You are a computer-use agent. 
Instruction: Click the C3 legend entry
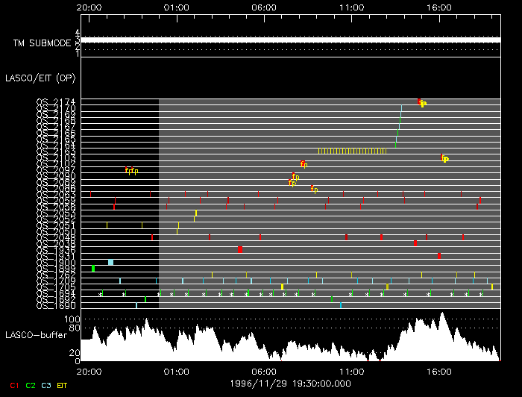(x=46, y=386)
